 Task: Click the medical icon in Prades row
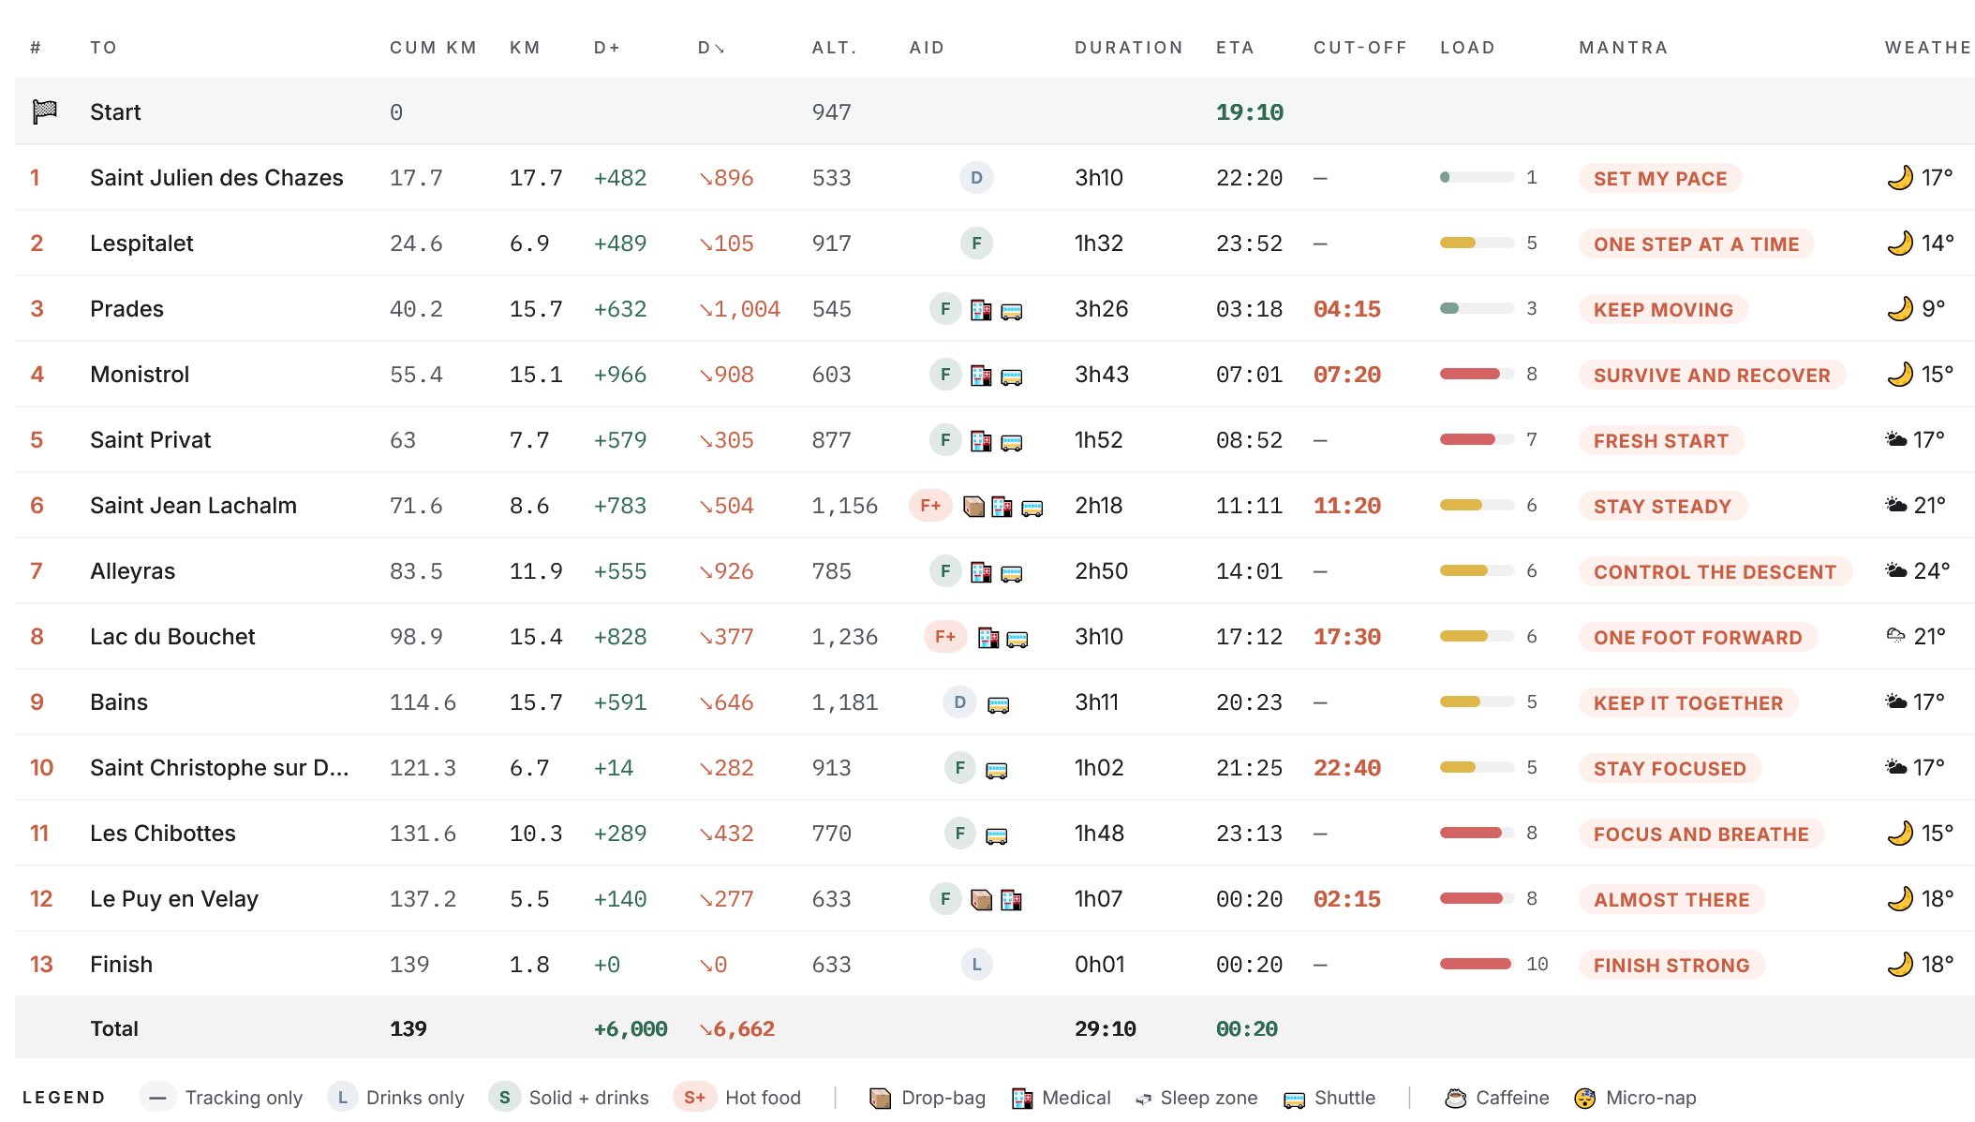981,310
